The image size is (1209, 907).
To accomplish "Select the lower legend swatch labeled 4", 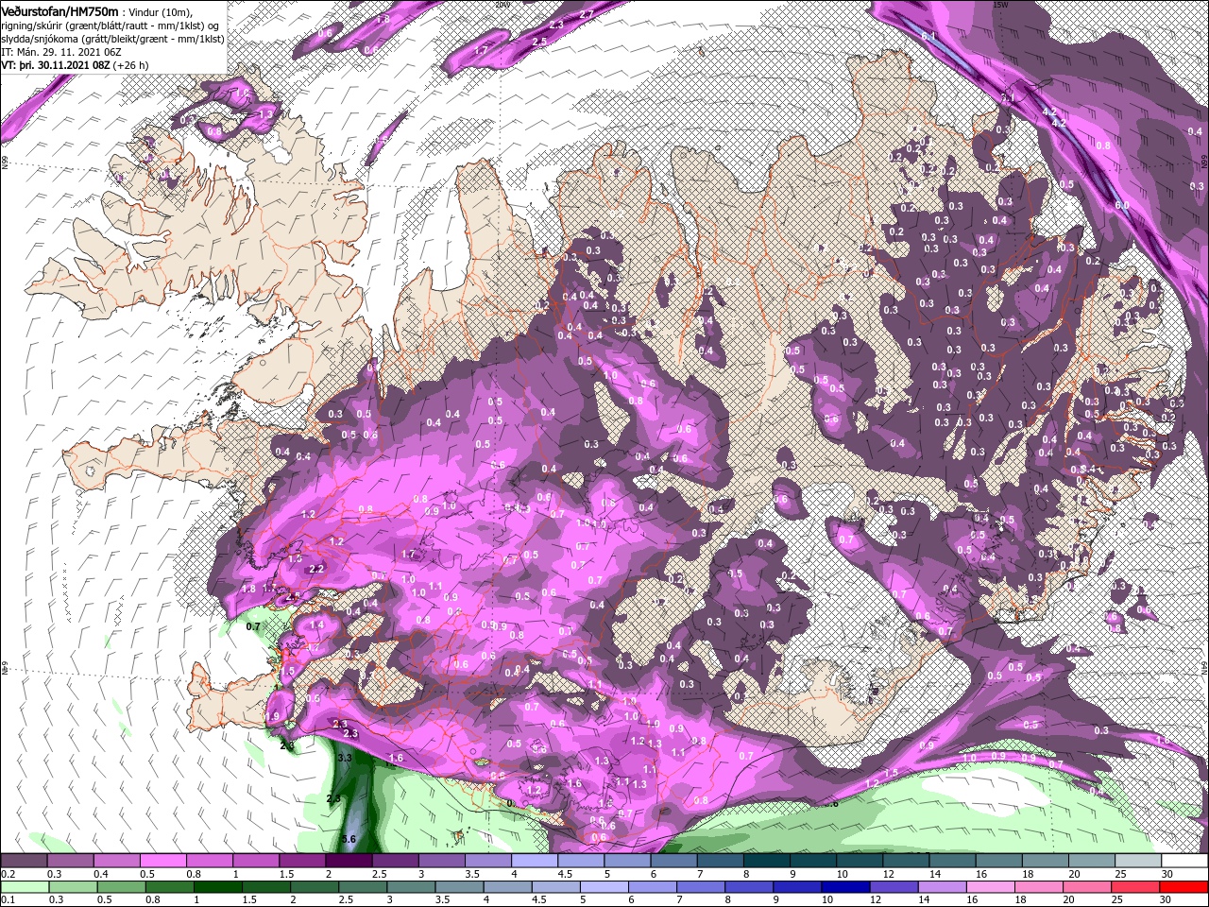I will coord(507,887).
